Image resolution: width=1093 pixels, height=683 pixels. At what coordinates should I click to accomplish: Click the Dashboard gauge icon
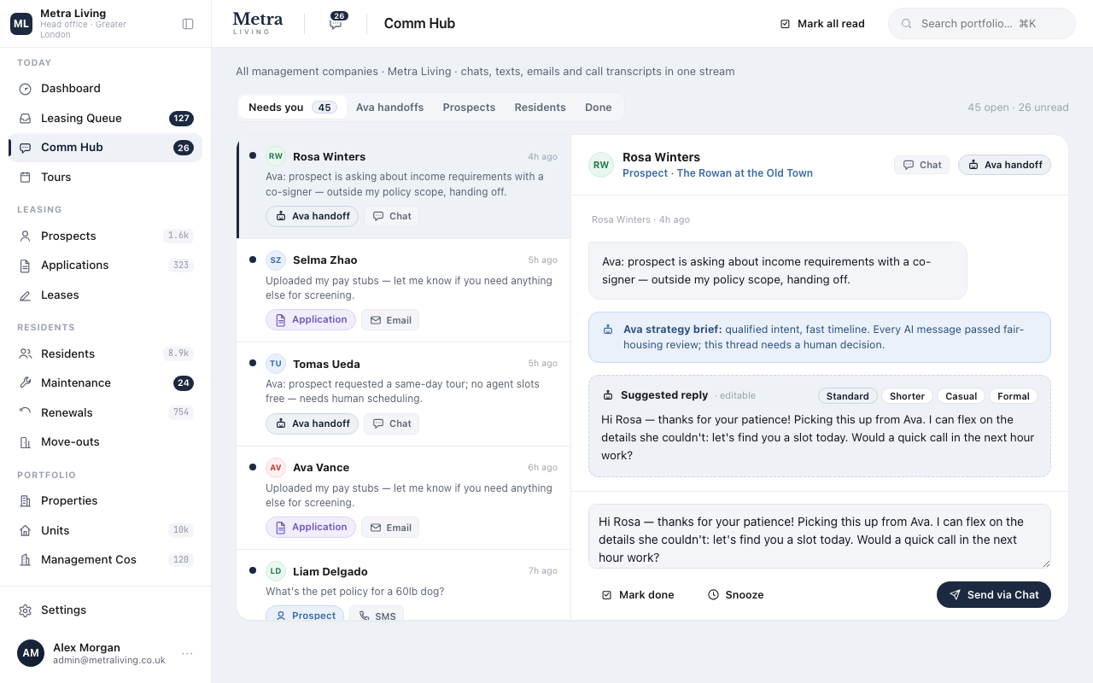click(x=26, y=89)
